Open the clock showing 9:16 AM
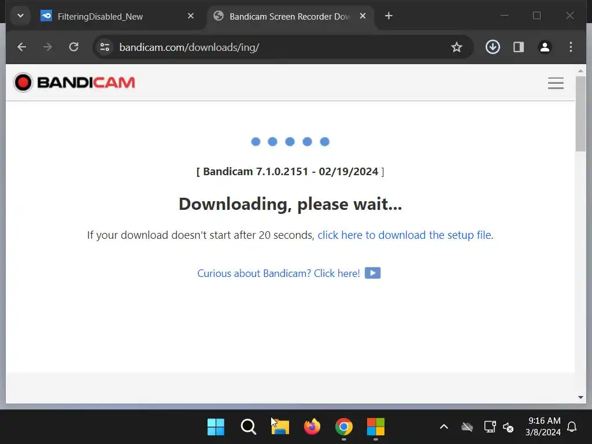Screen dimensions: 592x444 [543, 427]
